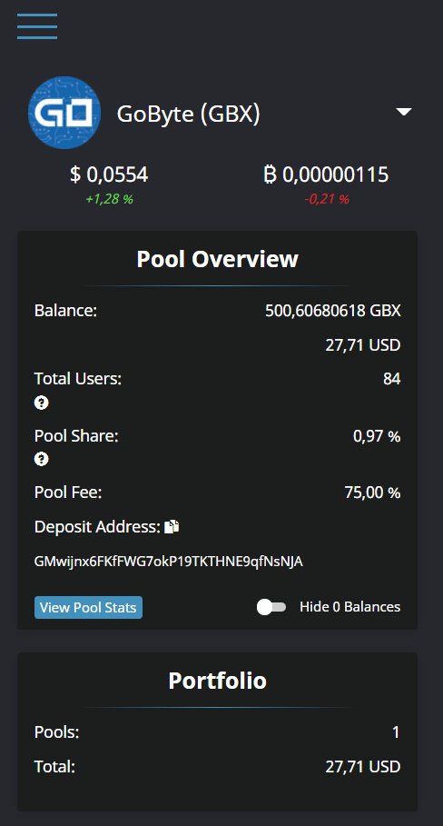Select the deposit address GMwijnx6FKfFWG7okP19TKTHNE9qfNsNJA
443x826 pixels.
click(x=168, y=562)
